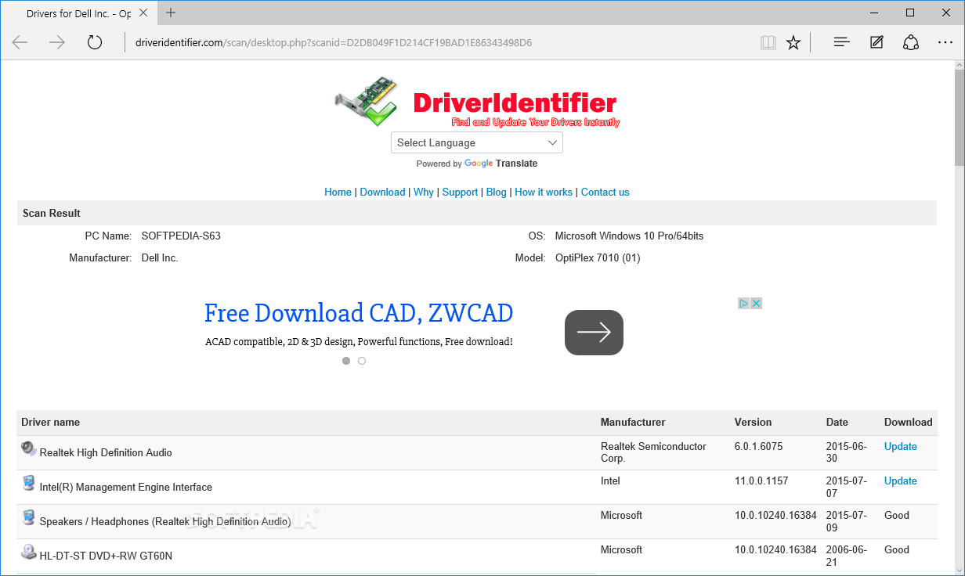Click version 11.0.0.1157 cell
Screen dimensions: 965x576
(761, 481)
